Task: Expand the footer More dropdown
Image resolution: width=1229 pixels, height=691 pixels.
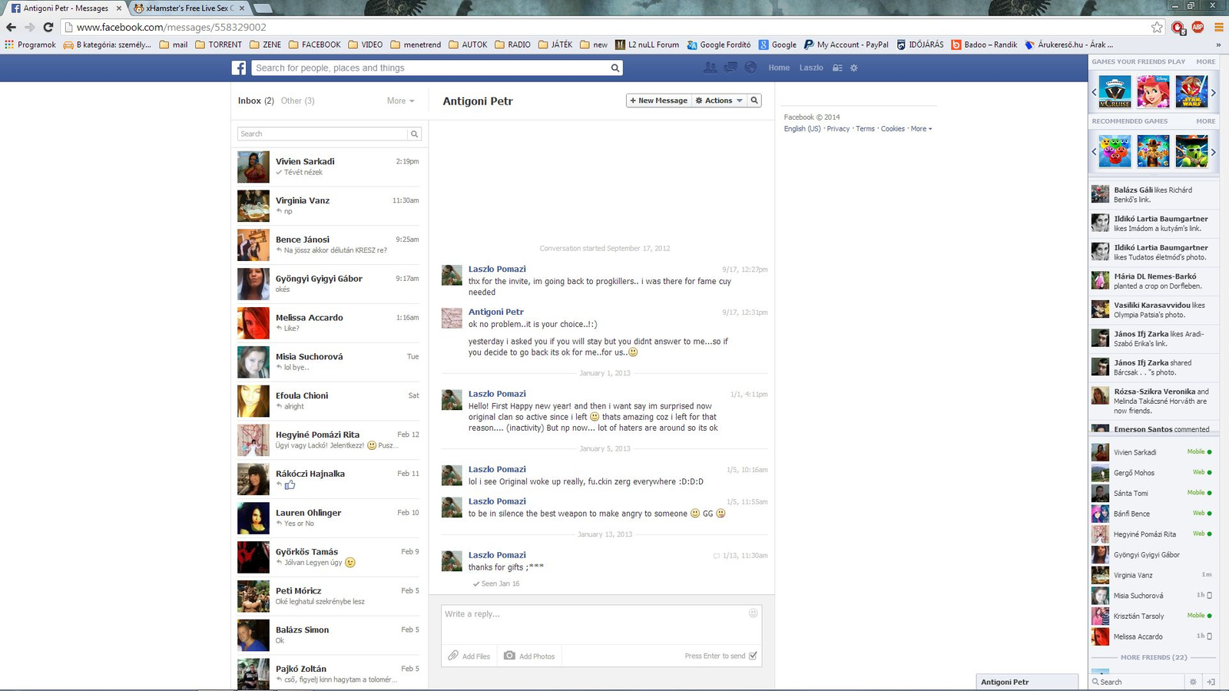Action: click(921, 129)
